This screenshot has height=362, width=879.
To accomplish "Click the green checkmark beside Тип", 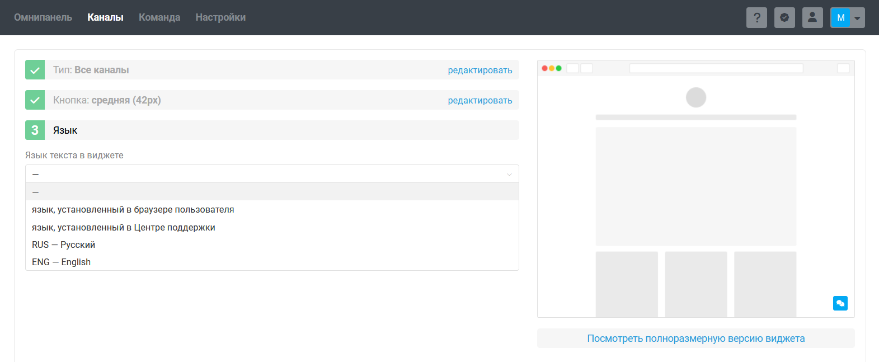I will point(35,70).
